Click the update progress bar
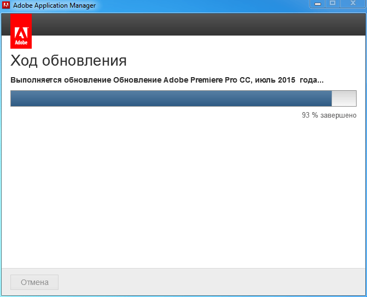 (x=184, y=98)
